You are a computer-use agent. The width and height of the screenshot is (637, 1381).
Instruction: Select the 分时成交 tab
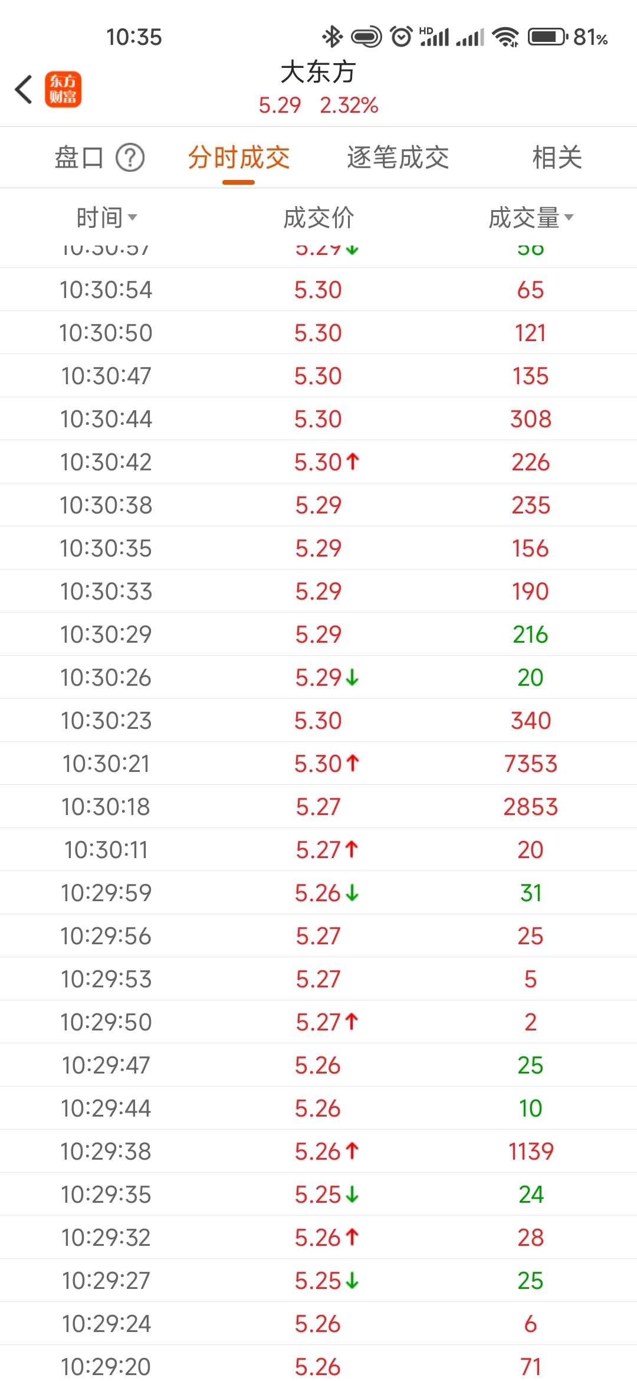point(239,158)
